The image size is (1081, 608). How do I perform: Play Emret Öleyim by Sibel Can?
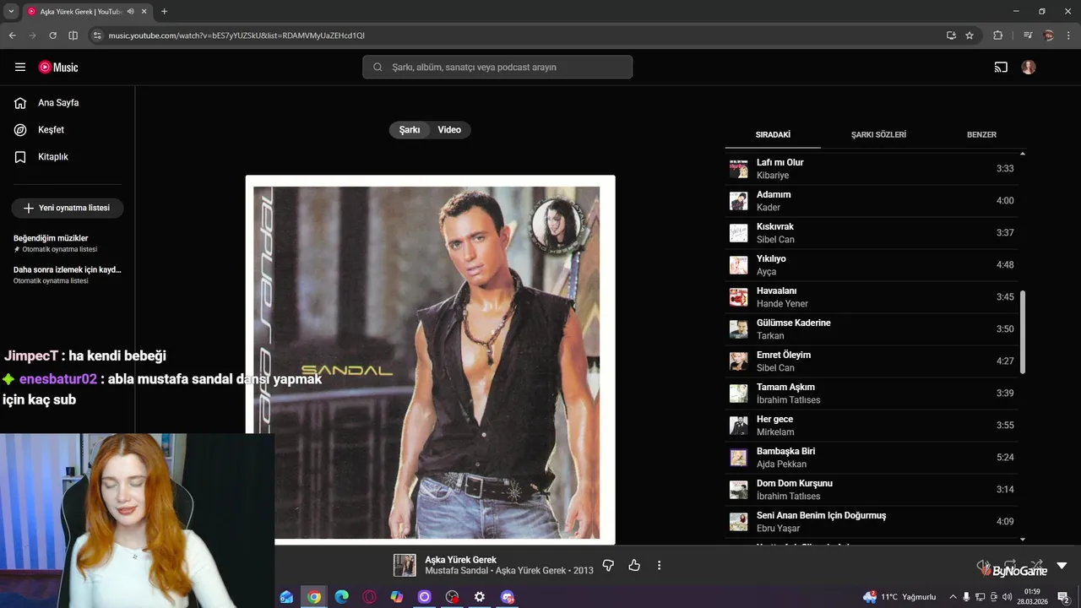[872, 361]
